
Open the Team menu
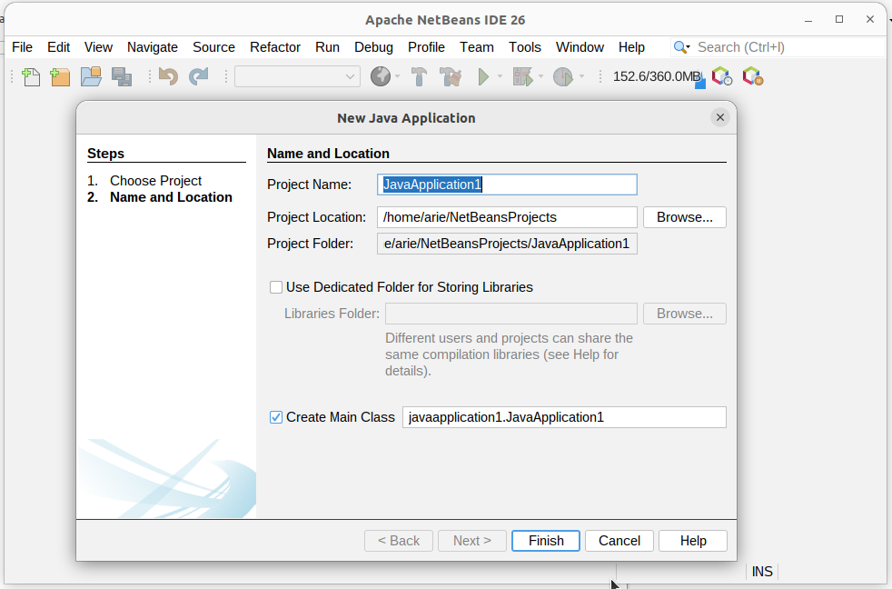[477, 47]
